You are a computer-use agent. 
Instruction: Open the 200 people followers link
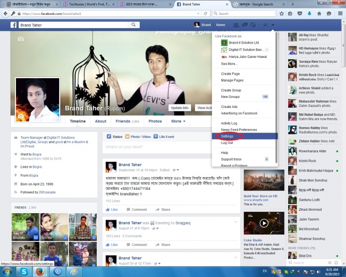point(47,192)
